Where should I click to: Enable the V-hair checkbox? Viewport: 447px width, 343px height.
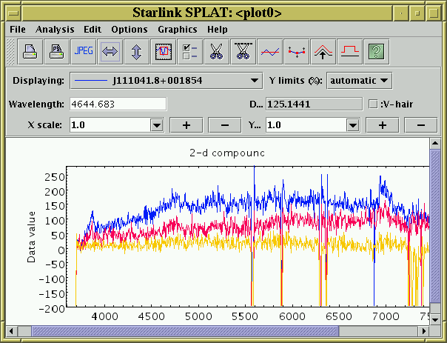pos(373,104)
